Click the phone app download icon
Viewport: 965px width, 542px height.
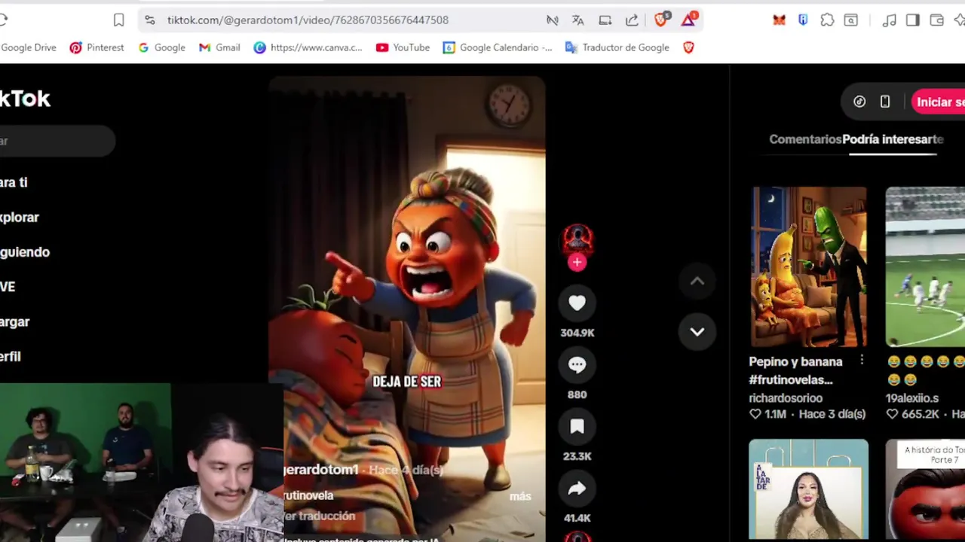[x=885, y=102]
